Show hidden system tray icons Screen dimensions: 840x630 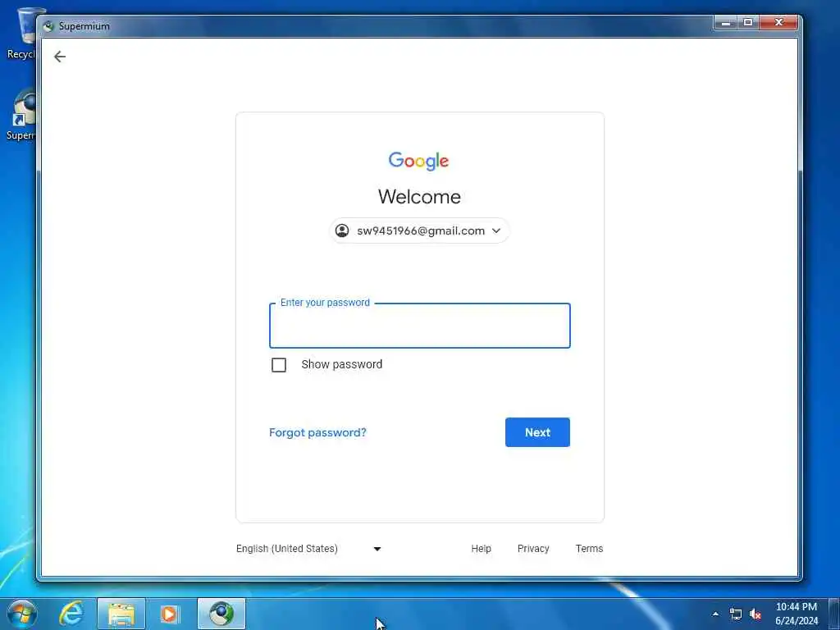point(715,614)
